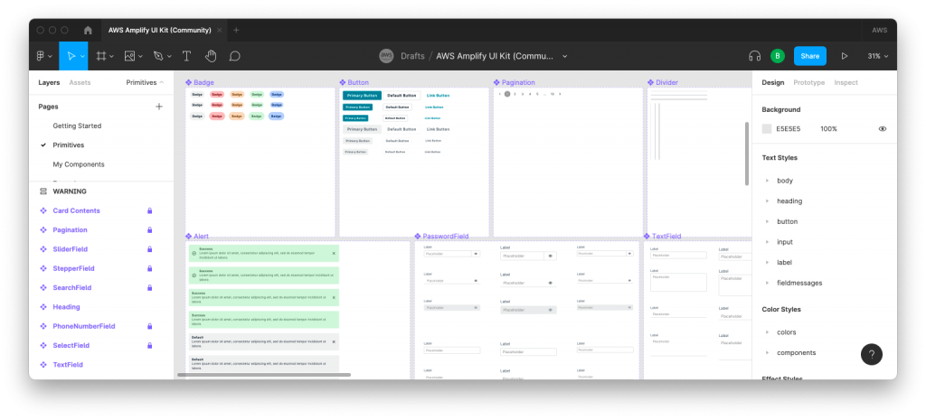Image resolution: width=926 pixels, height=420 pixels.
Task: Edit the E5E5E5 hex value field
Action: coord(789,128)
